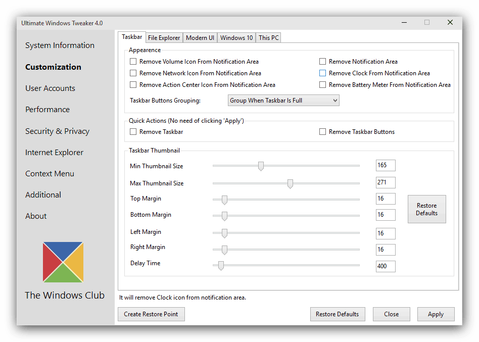Viewport: 479px width, 342px height.
Task: Click Create Restore Point button
Action: (x=151, y=314)
